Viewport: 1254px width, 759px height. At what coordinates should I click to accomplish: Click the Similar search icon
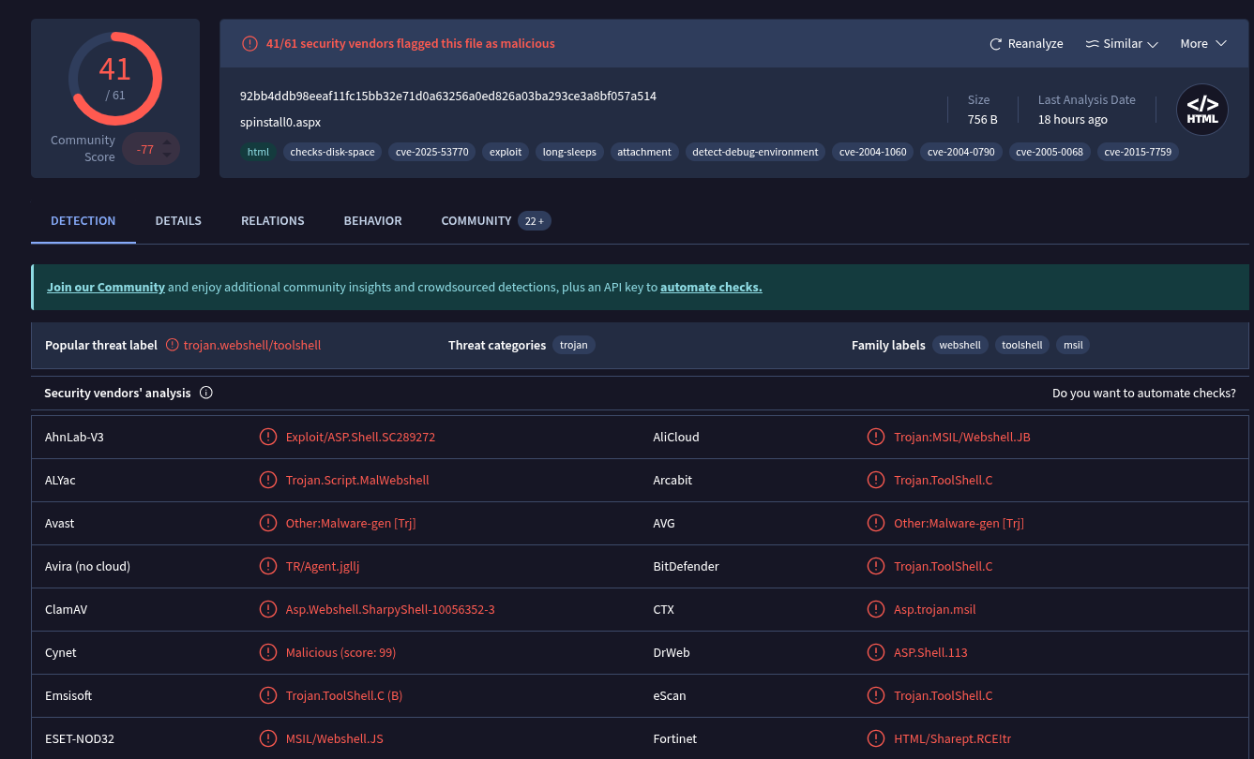pos(1092,44)
